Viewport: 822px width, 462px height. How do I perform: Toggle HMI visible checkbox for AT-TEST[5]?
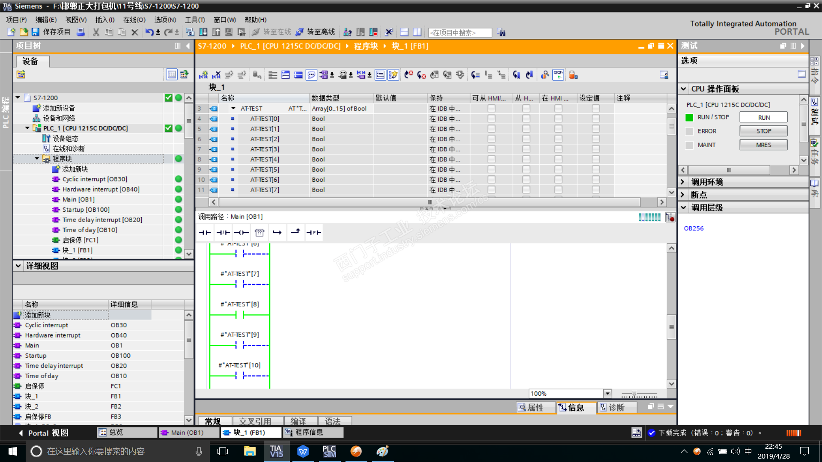pos(558,170)
